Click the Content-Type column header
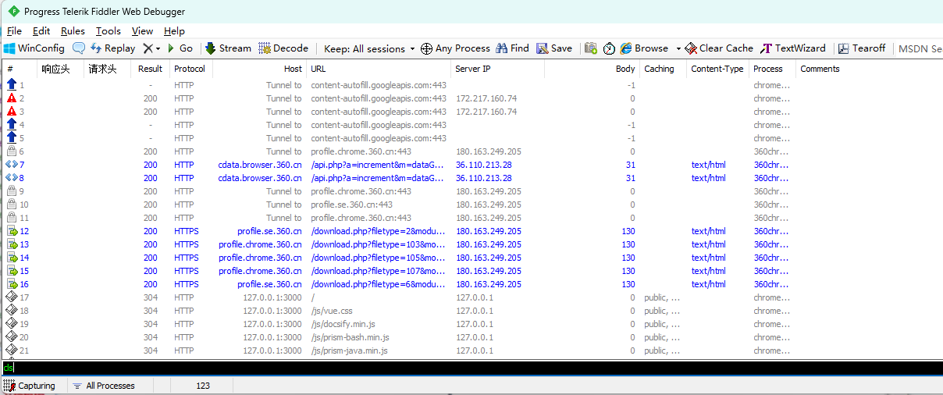943x395 pixels. (x=717, y=69)
